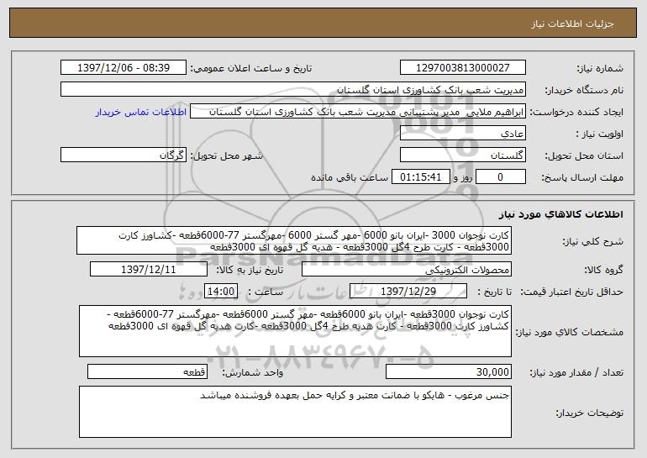Click the unit of measure field قطعه
Image resolution: width=647 pixels, height=458 pixels.
click(147, 371)
